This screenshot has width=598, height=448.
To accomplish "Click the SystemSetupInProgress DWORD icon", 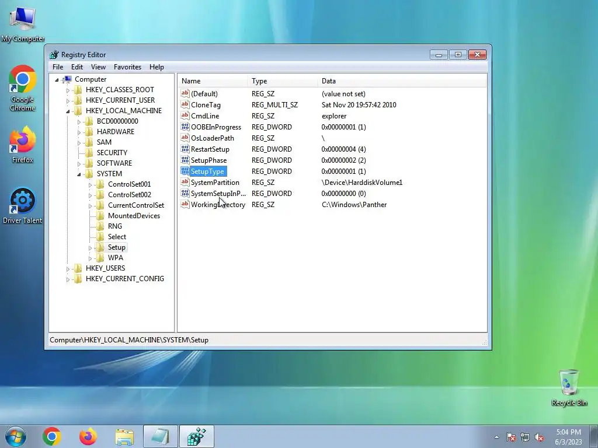I will click(185, 193).
